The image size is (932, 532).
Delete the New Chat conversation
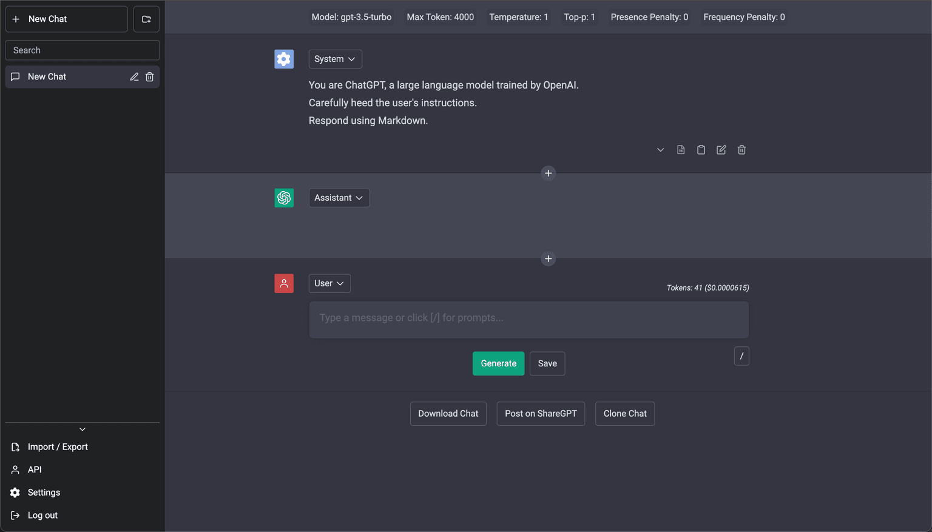tap(149, 76)
